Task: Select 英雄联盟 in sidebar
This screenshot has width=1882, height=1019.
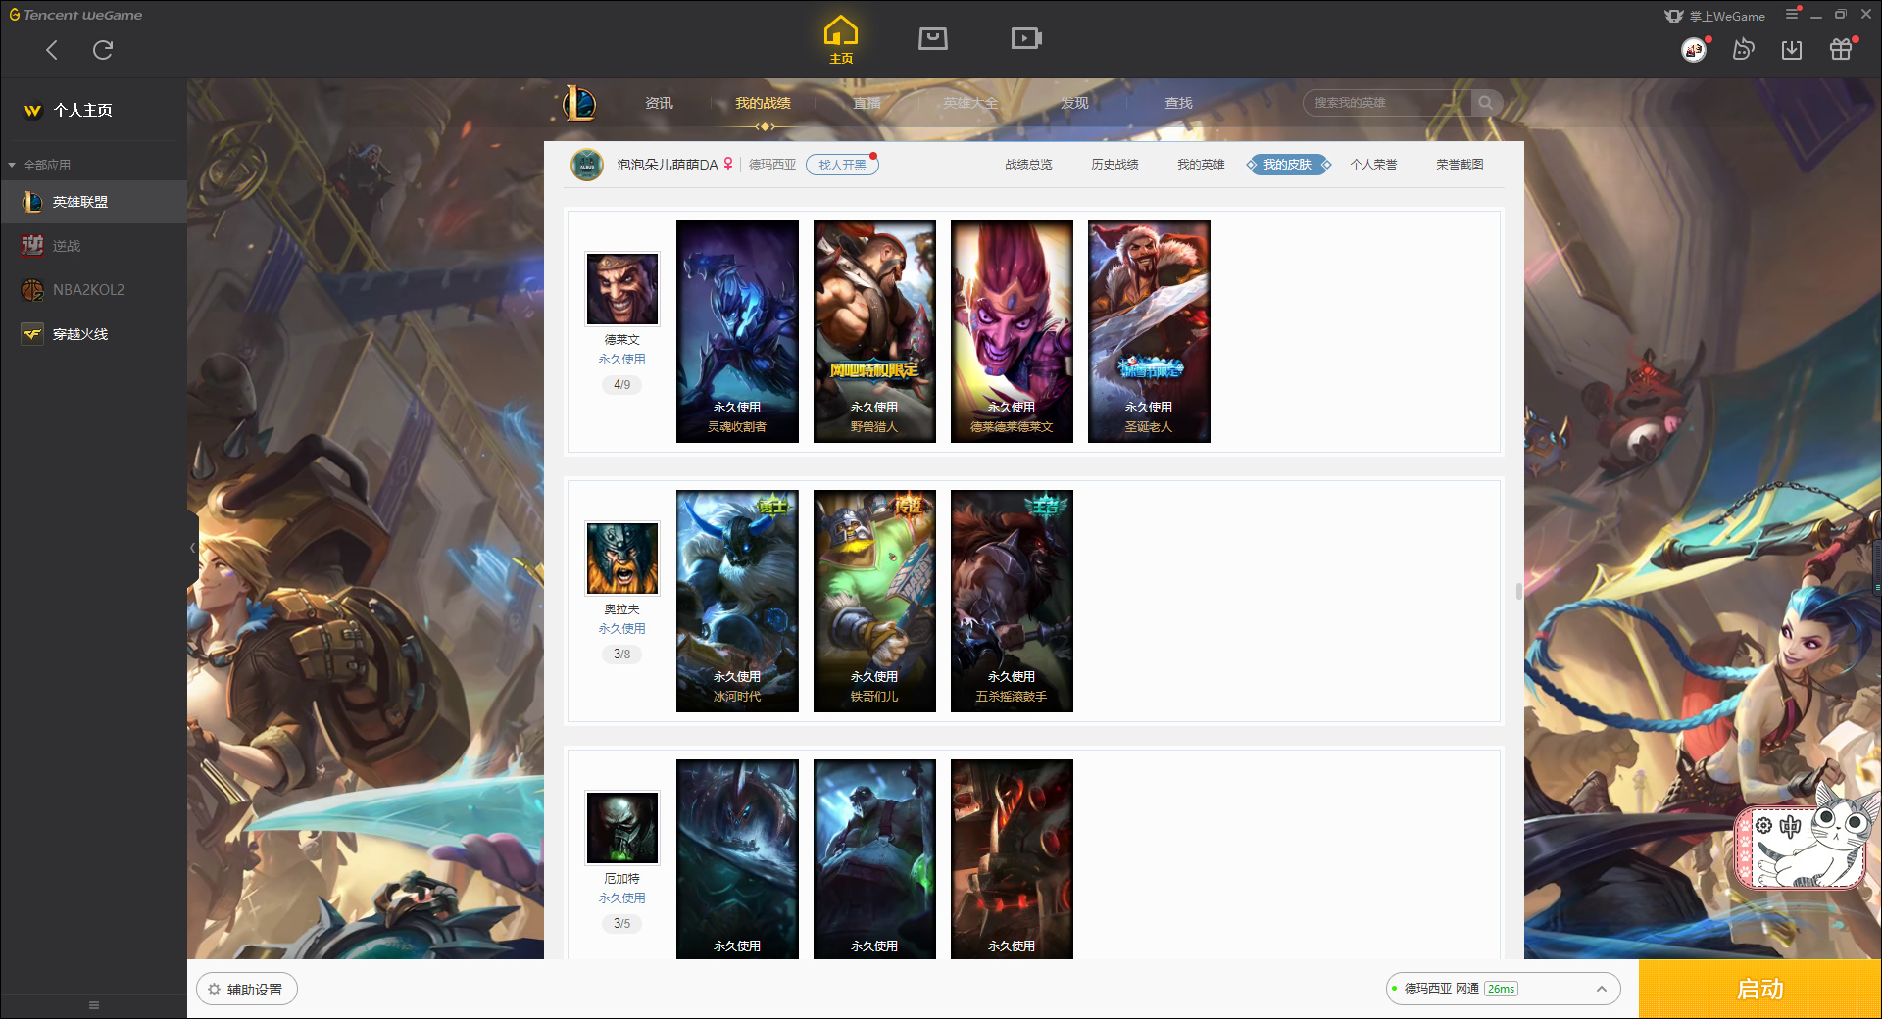Action: pyautogui.click(x=93, y=202)
